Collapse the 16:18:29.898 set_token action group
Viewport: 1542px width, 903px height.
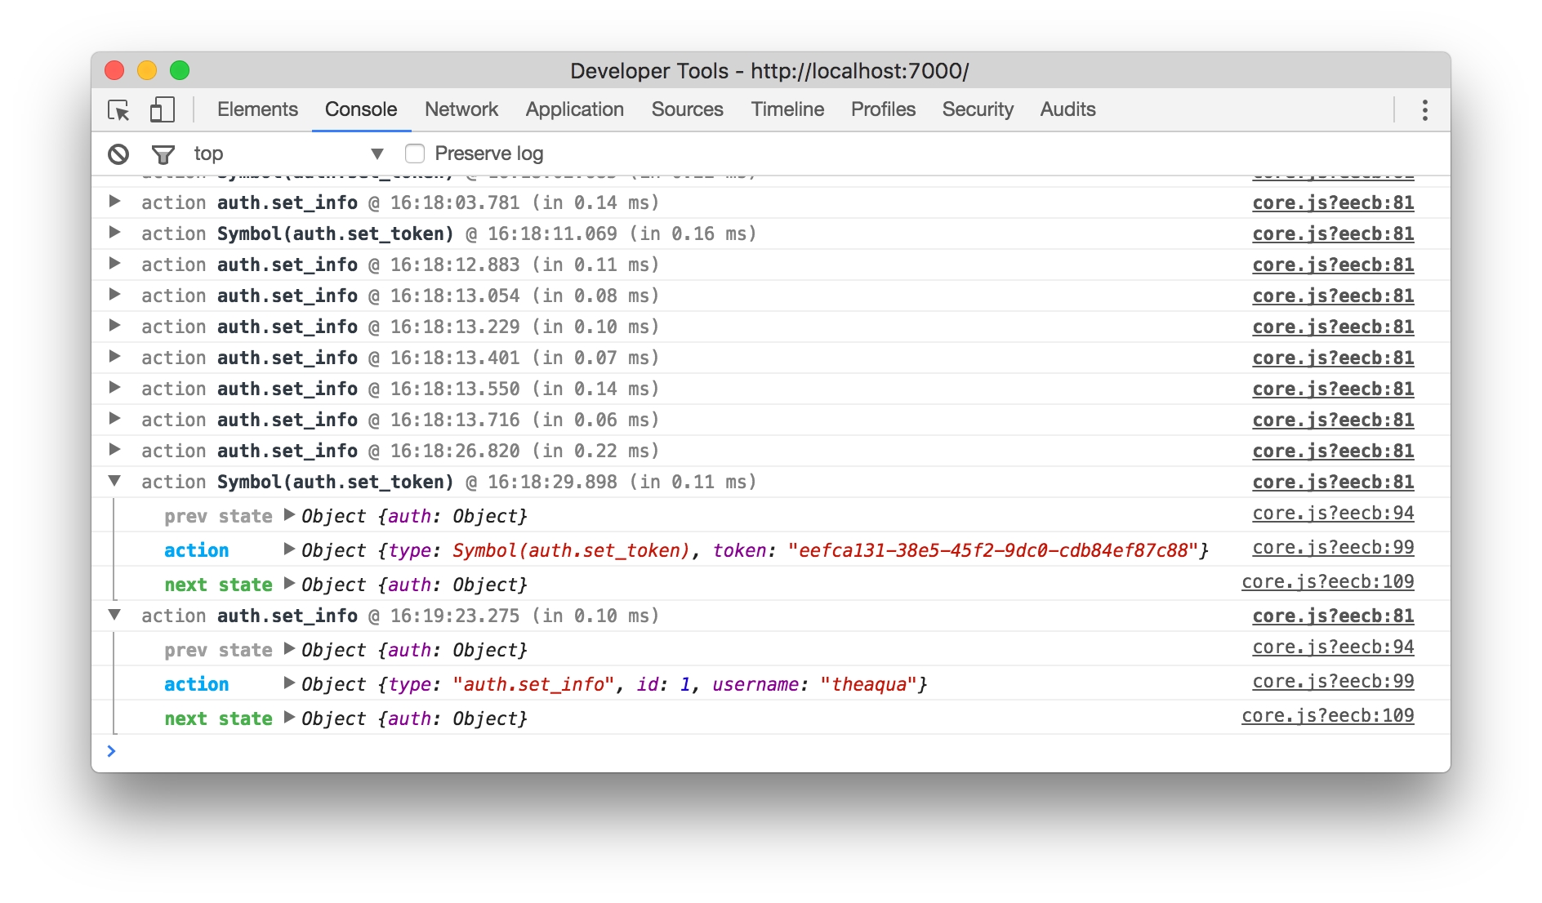tap(115, 482)
